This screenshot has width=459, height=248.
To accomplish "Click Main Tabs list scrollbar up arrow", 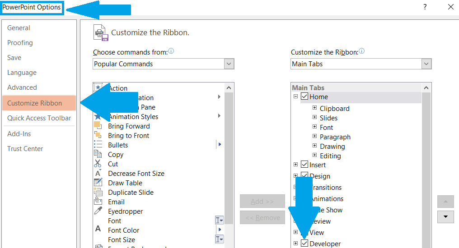I will point(426,87).
